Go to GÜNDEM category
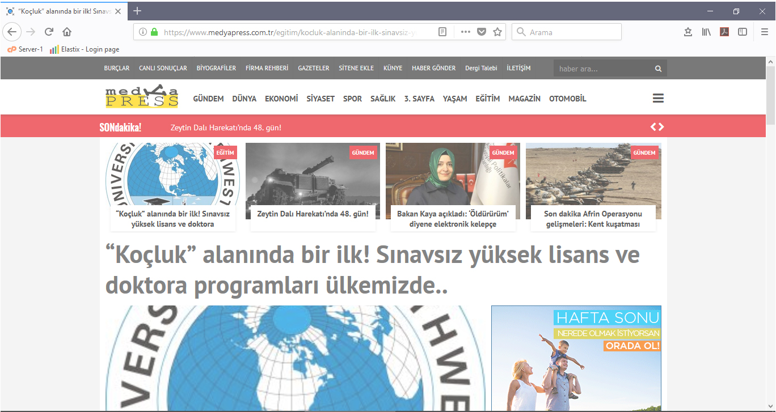Viewport: 776px width, 412px height. (208, 99)
